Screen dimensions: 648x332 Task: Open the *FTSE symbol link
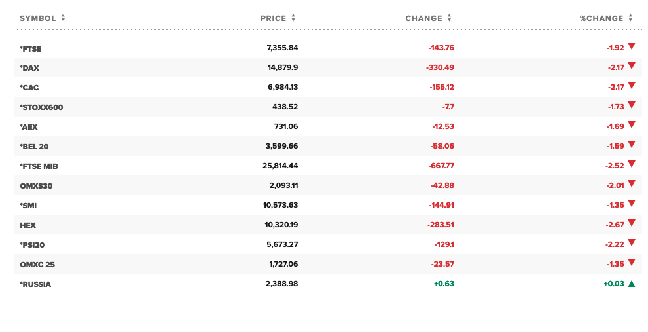point(31,48)
